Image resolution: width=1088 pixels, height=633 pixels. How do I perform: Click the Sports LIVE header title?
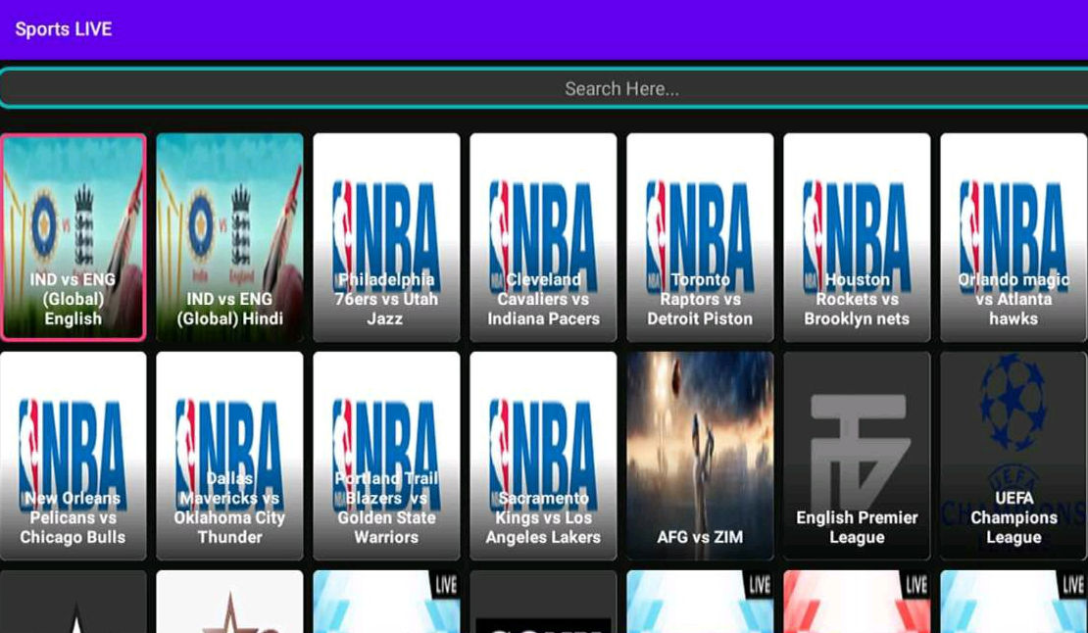click(64, 29)
